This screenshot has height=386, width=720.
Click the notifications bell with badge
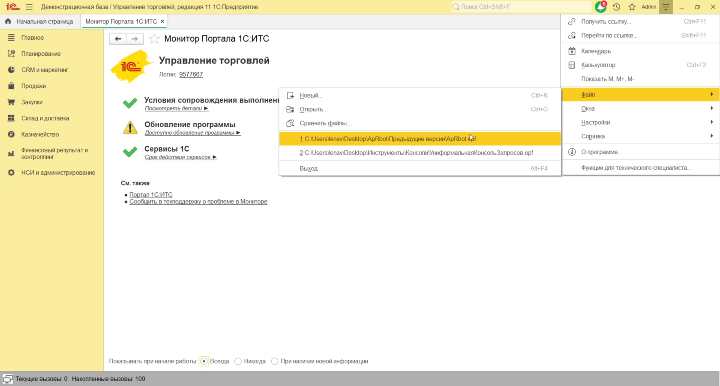[x=601, y=6]
